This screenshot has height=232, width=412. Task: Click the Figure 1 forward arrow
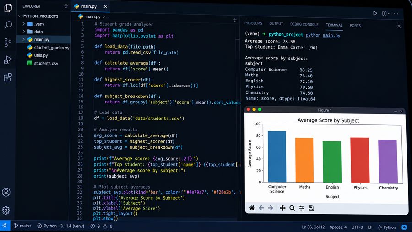271,208
